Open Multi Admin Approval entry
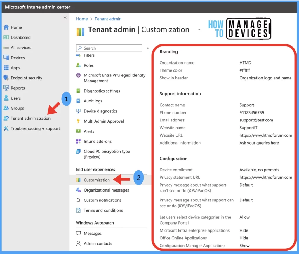299x254 pixels. (x=104, y=121)
